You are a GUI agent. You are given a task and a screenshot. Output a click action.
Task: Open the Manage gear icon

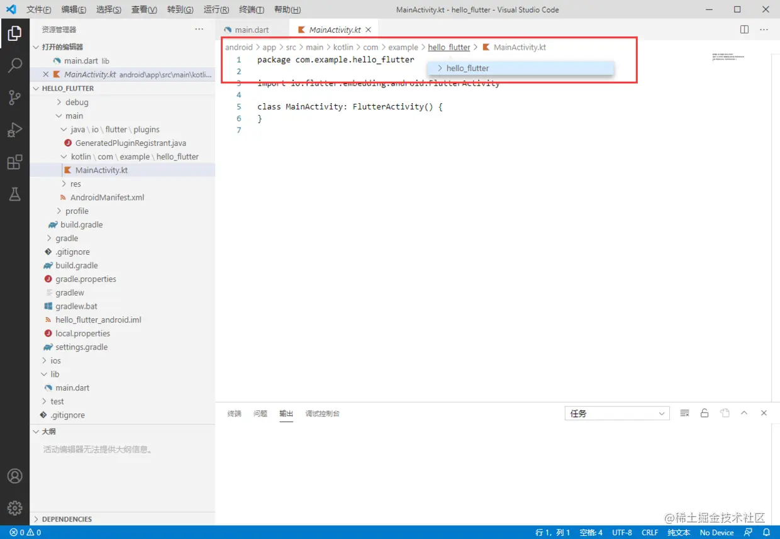pos(14,508)
